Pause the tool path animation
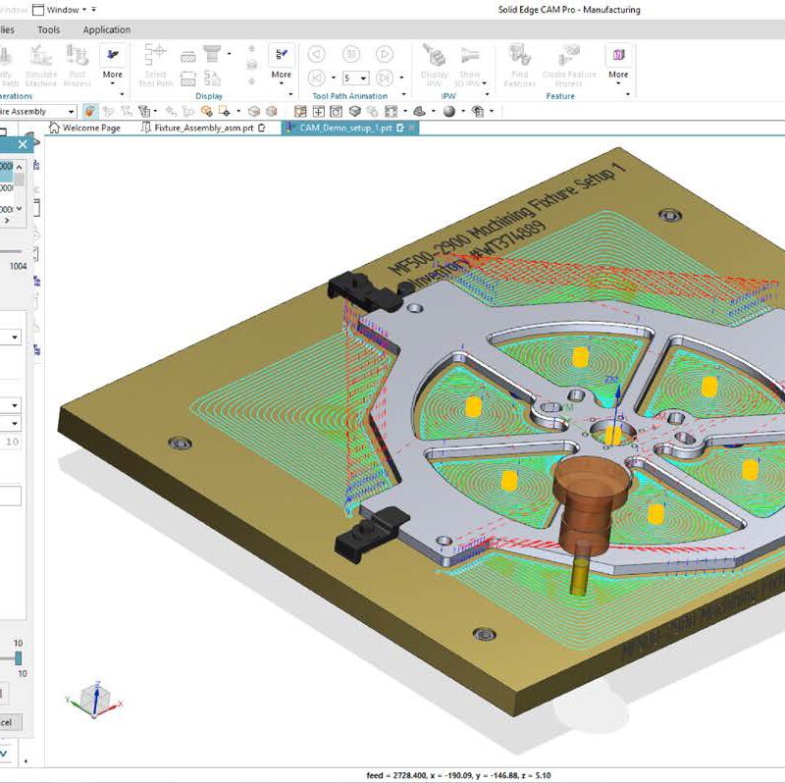Screen dimensions: 785x783 click(351, 54)
